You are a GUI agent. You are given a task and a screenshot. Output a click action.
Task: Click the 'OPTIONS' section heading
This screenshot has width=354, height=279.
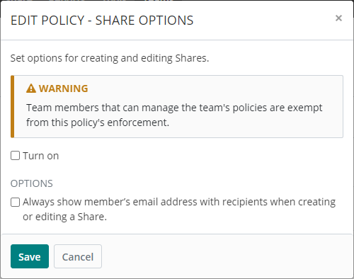click(x=32, y=183)
